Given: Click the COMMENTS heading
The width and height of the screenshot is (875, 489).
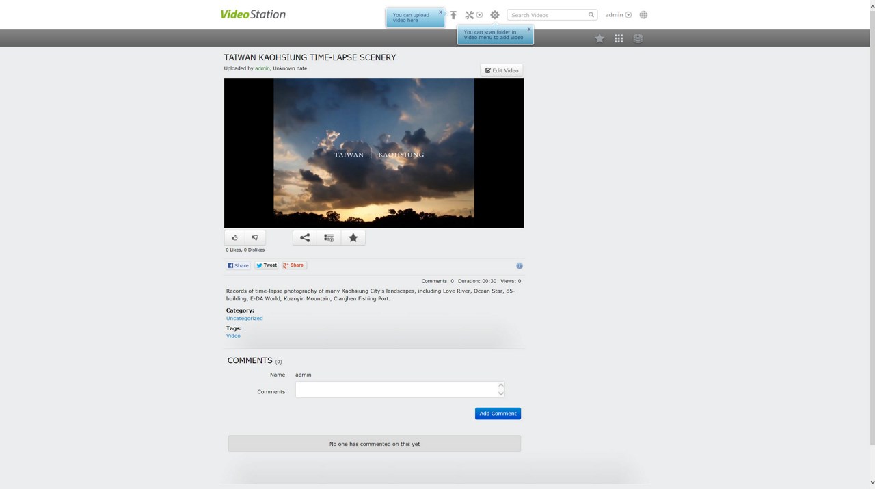Looking at the screenshot, I should pos(250,360).
